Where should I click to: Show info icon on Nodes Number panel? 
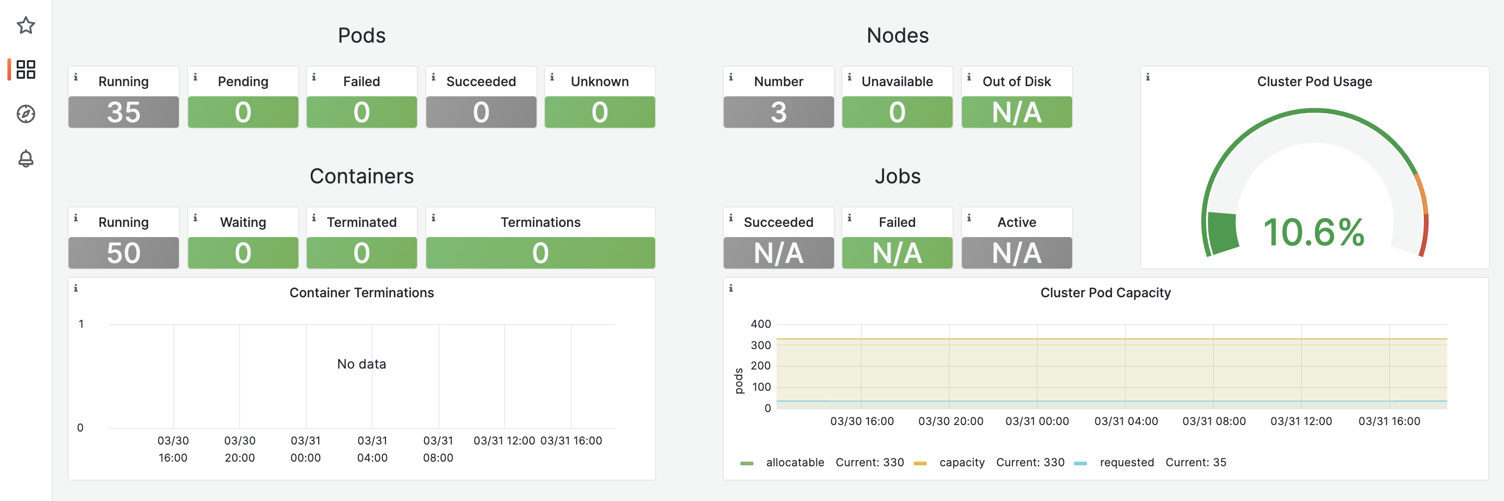pyautogui.click(x=731, y=77)
